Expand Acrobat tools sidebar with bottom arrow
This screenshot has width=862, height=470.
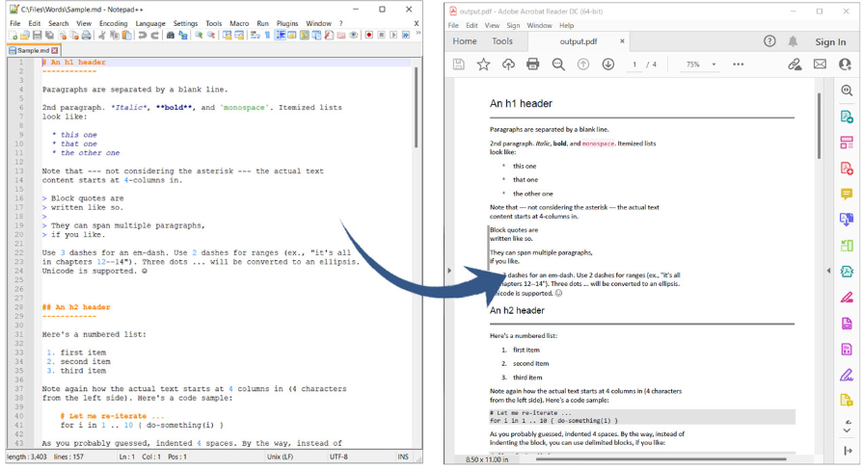click(847, 452)
